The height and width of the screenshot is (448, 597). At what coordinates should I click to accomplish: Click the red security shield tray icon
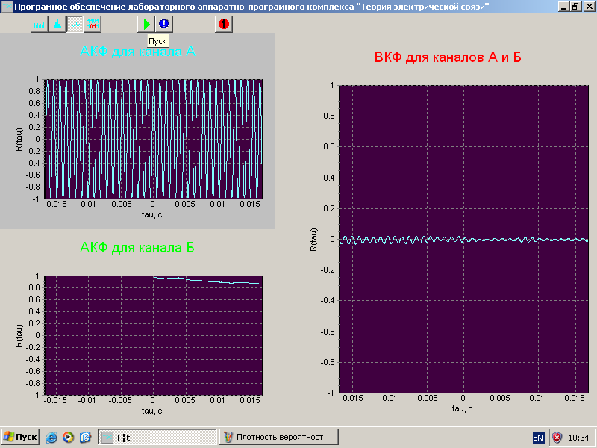click(557, 438)
